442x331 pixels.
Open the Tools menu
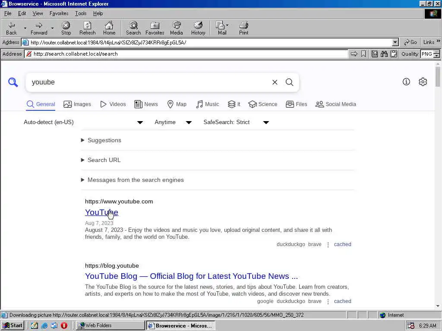click(x=81, y=13)
